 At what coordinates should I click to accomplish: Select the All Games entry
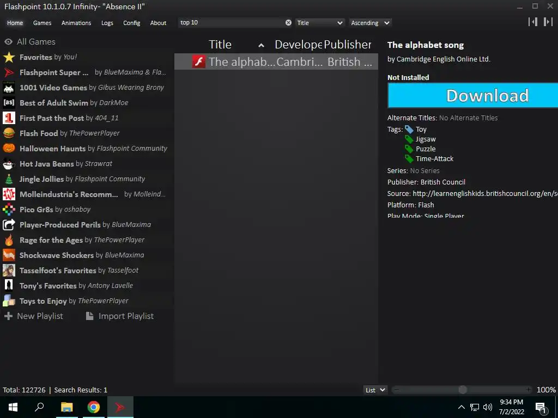[x=30, y=41]
